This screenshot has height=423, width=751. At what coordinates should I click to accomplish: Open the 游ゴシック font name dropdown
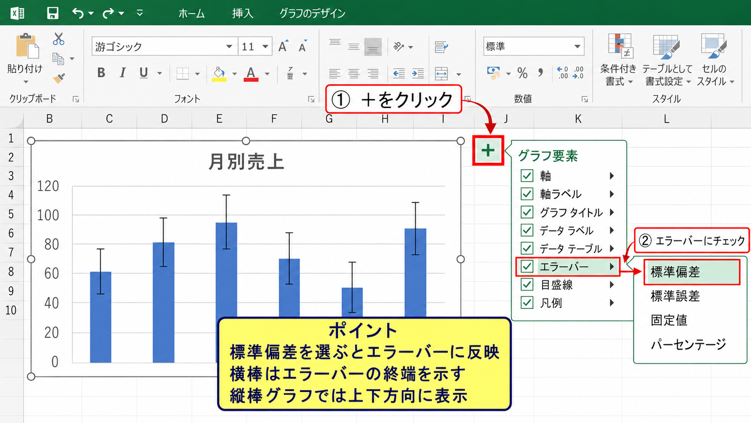(x=229, y=46)
